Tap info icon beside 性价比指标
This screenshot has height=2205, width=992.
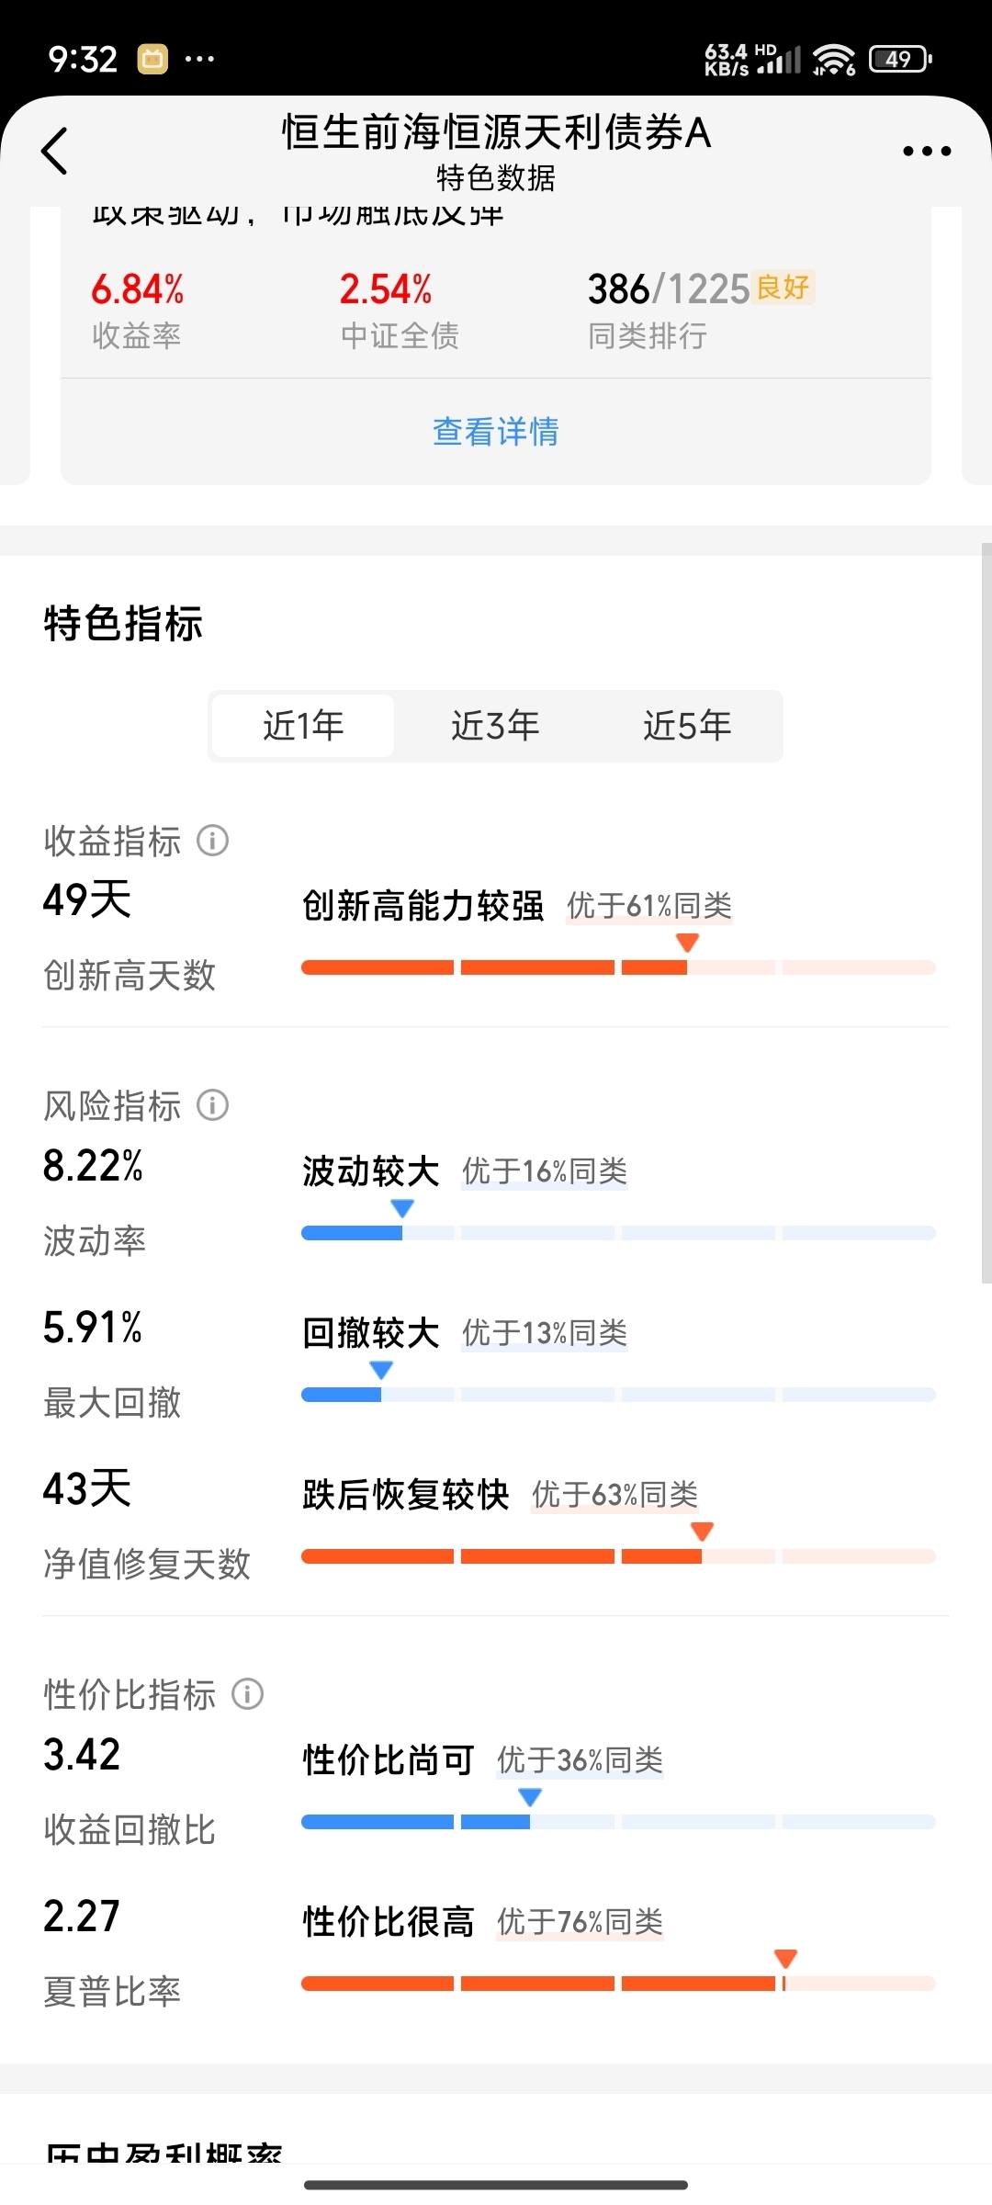pos(247,1693)
